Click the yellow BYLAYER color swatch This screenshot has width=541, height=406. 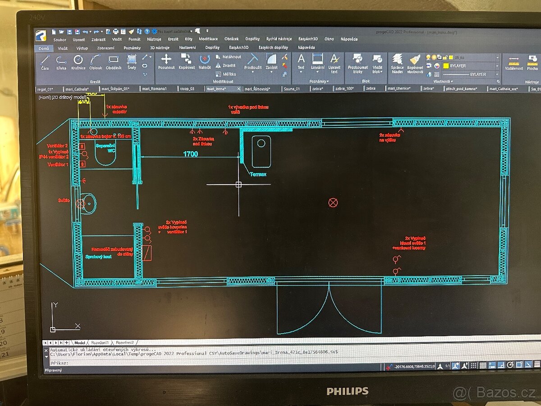click(x=445, y=66)
